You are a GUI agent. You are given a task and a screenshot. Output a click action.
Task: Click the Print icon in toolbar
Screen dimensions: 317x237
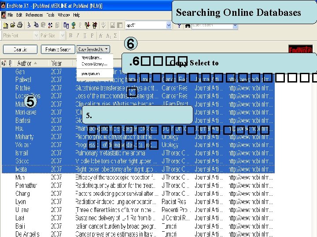[x=20, y=25]
